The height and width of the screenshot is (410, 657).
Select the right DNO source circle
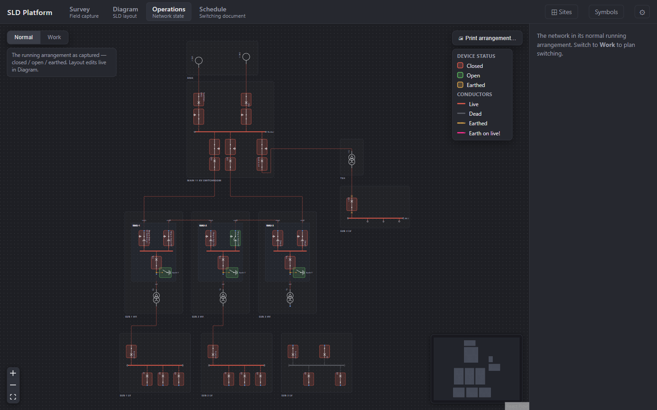pos(246,57)
